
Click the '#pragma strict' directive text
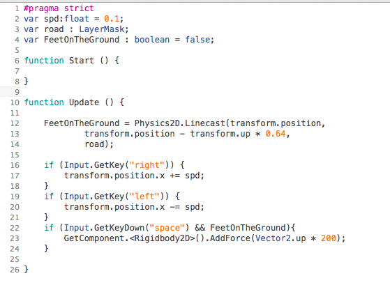coord(59,8)
